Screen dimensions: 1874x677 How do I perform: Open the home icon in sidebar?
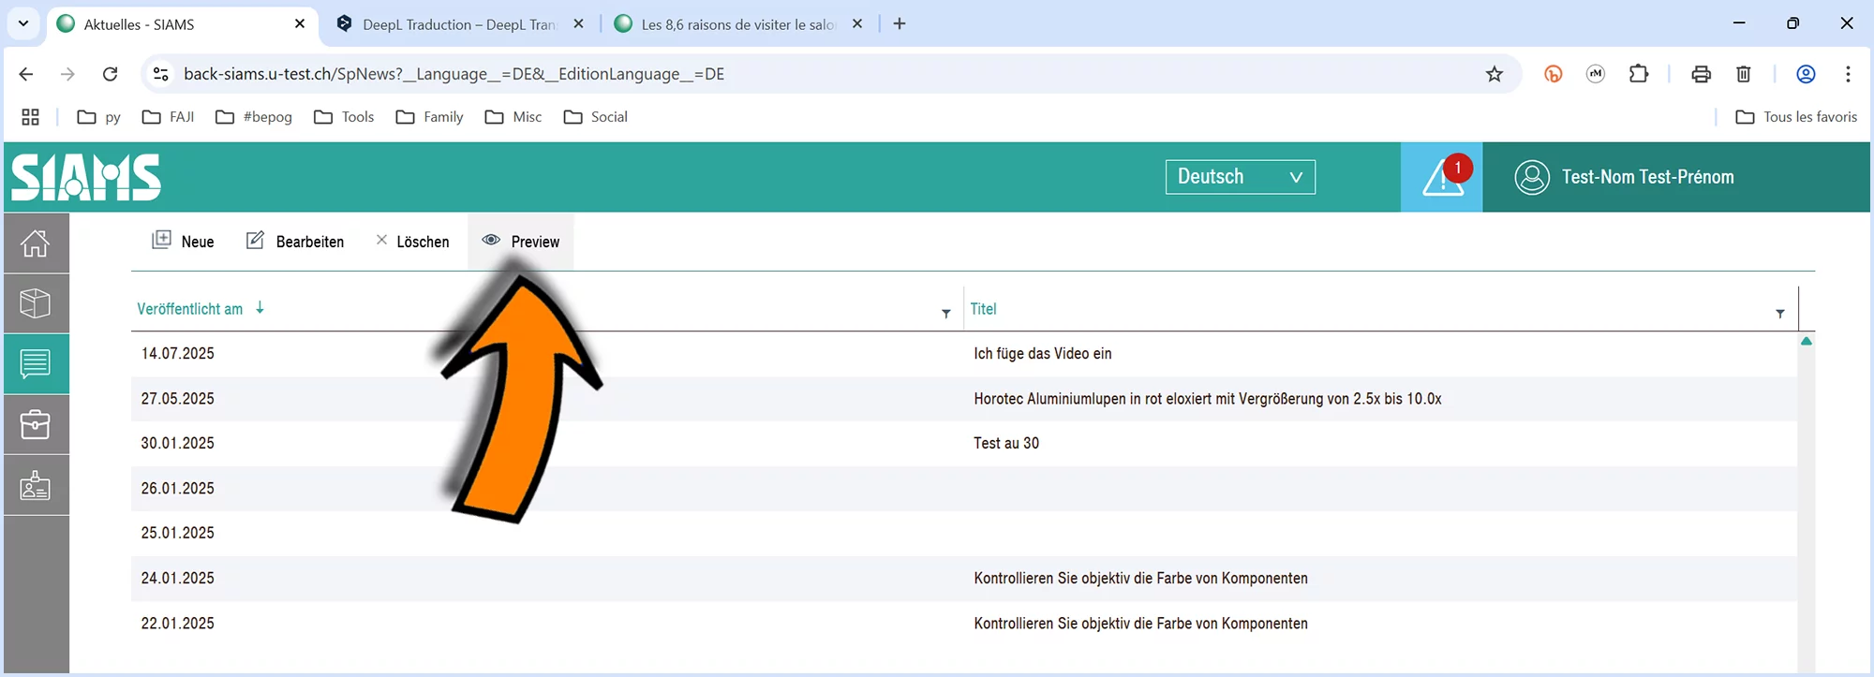(36, 243)
